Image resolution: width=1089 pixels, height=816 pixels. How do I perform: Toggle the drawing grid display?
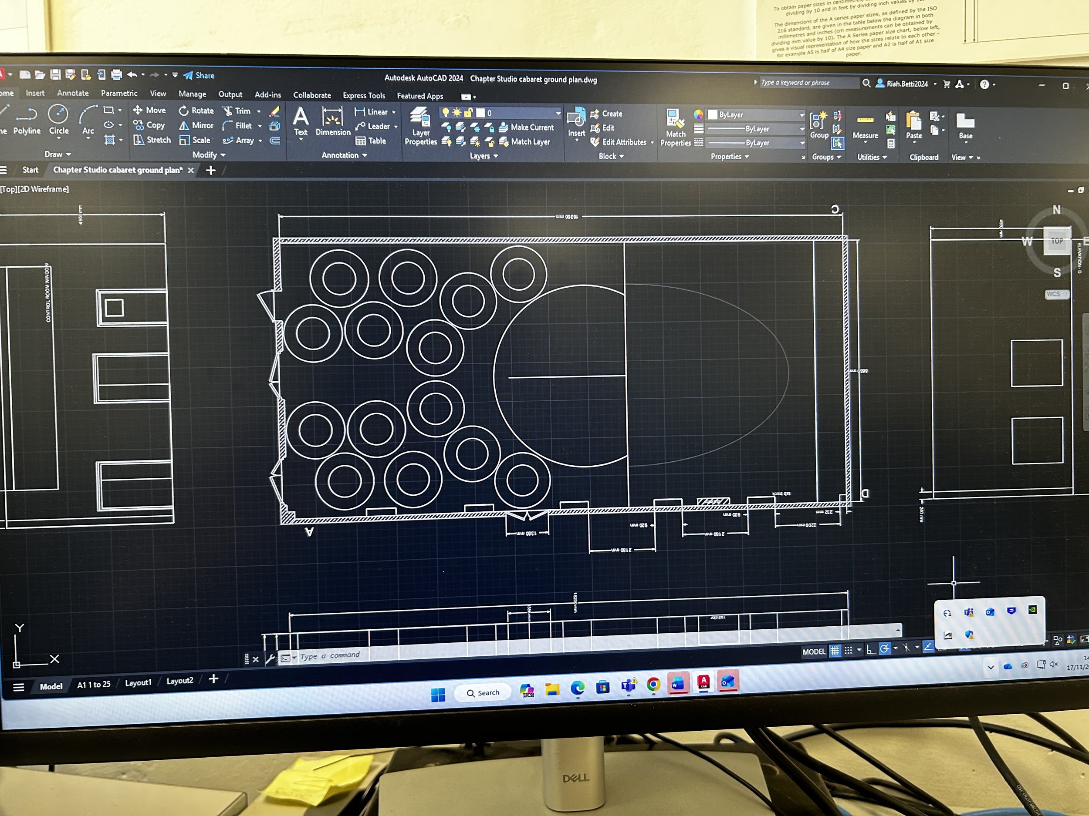pyautogui.click(x=835, y=651)
